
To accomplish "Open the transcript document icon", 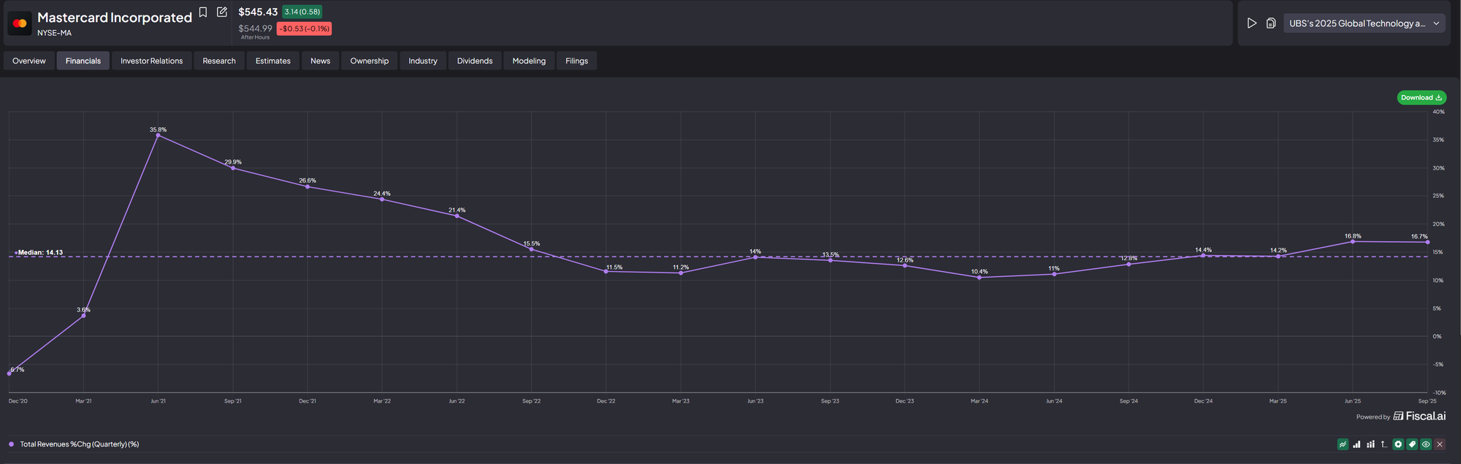I will pyautogui.click(x=1271, y=23).
